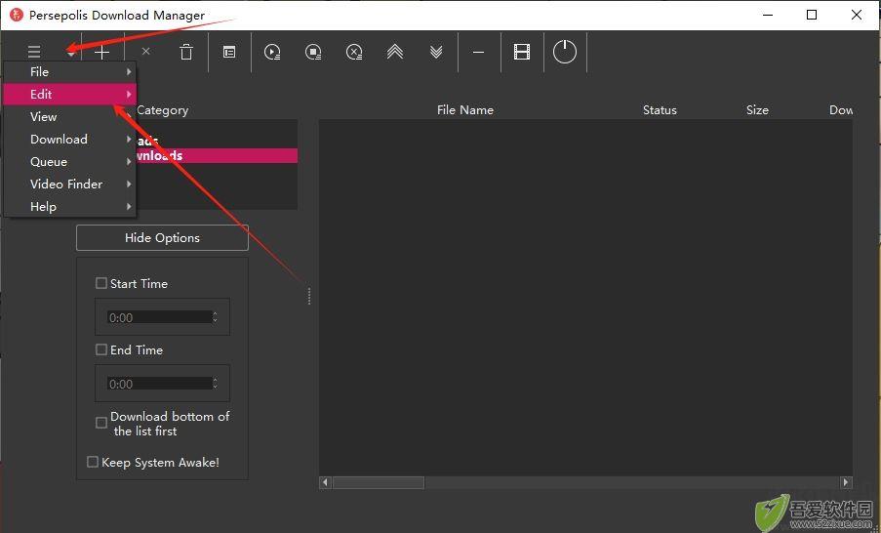This screenshot has height=533, width=881.
Task: Click the scrollbar left arrow
Action: [325, 482]
